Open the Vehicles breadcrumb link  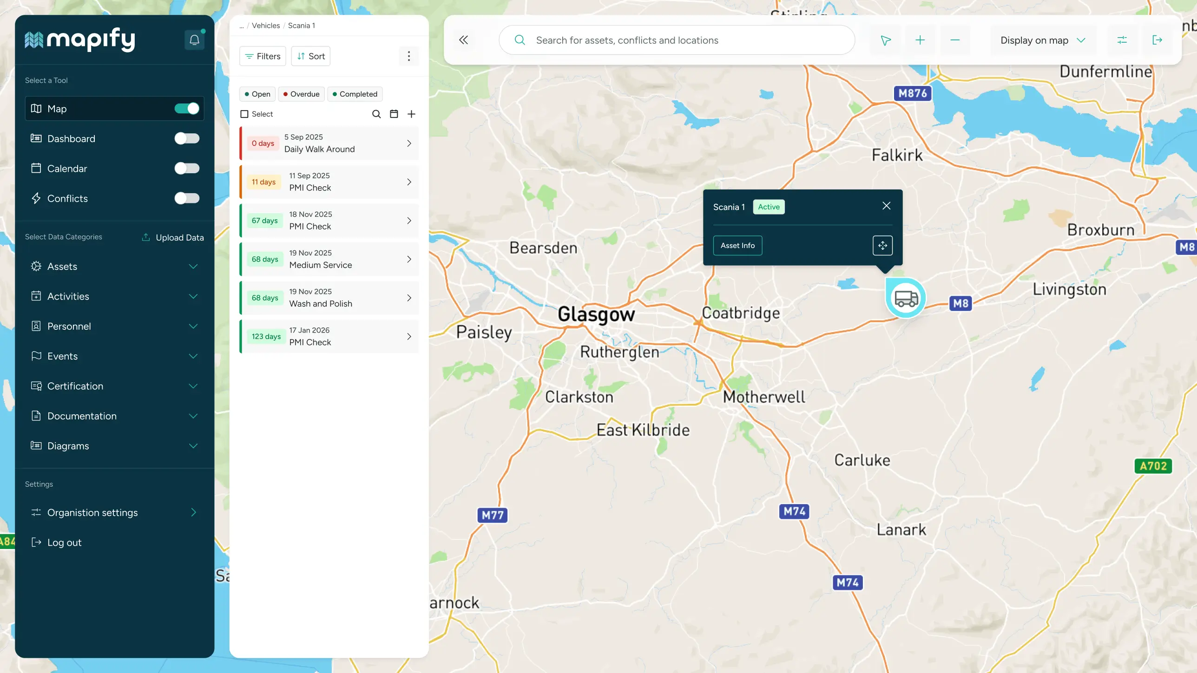click(x=265, y=26)
